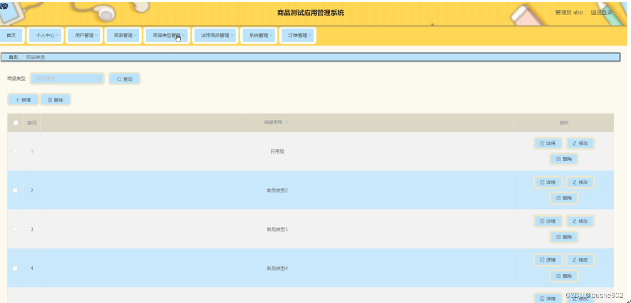The width and height of the screenshot is (631, 303).
Task: Go to 首页 in the breadcrumb
Action: [x=13, y=57]
